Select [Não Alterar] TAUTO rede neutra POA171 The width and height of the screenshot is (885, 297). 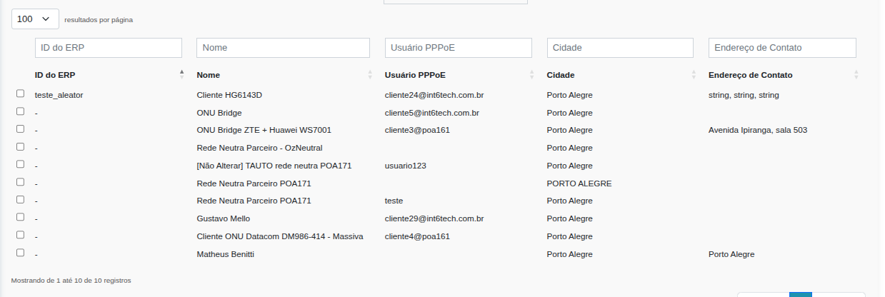[x=274, y=166]
